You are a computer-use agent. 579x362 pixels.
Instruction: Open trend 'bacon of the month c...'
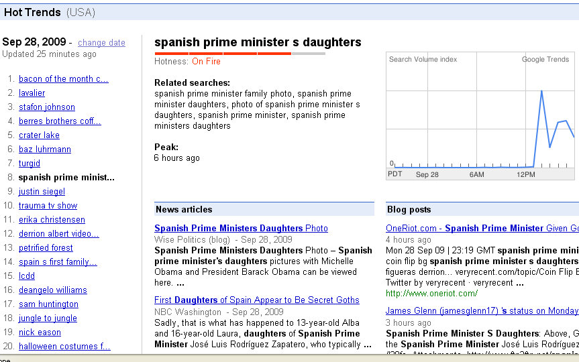(x=64, y=79)
